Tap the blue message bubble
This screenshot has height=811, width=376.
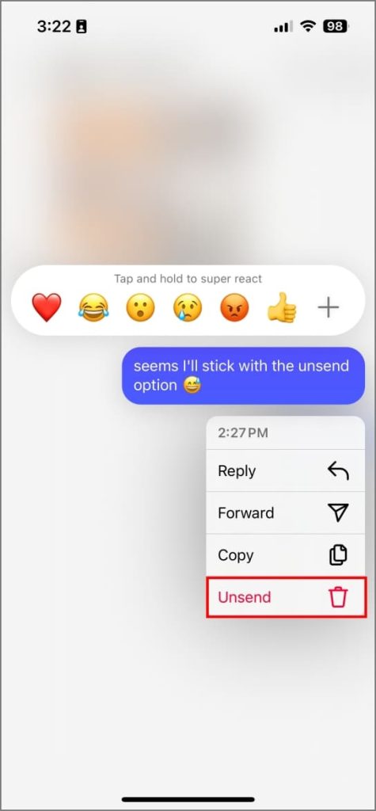tap(243, 375)
